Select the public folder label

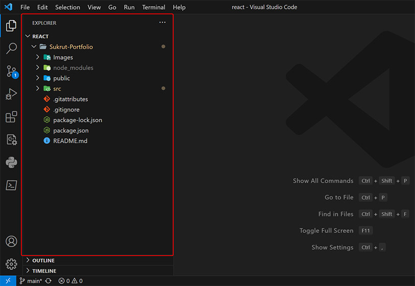[61, 78]
